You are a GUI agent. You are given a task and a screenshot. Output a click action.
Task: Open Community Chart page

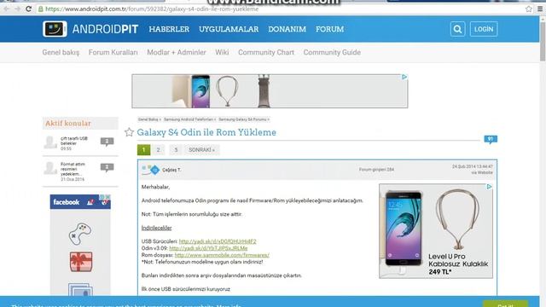coord(266,53)
